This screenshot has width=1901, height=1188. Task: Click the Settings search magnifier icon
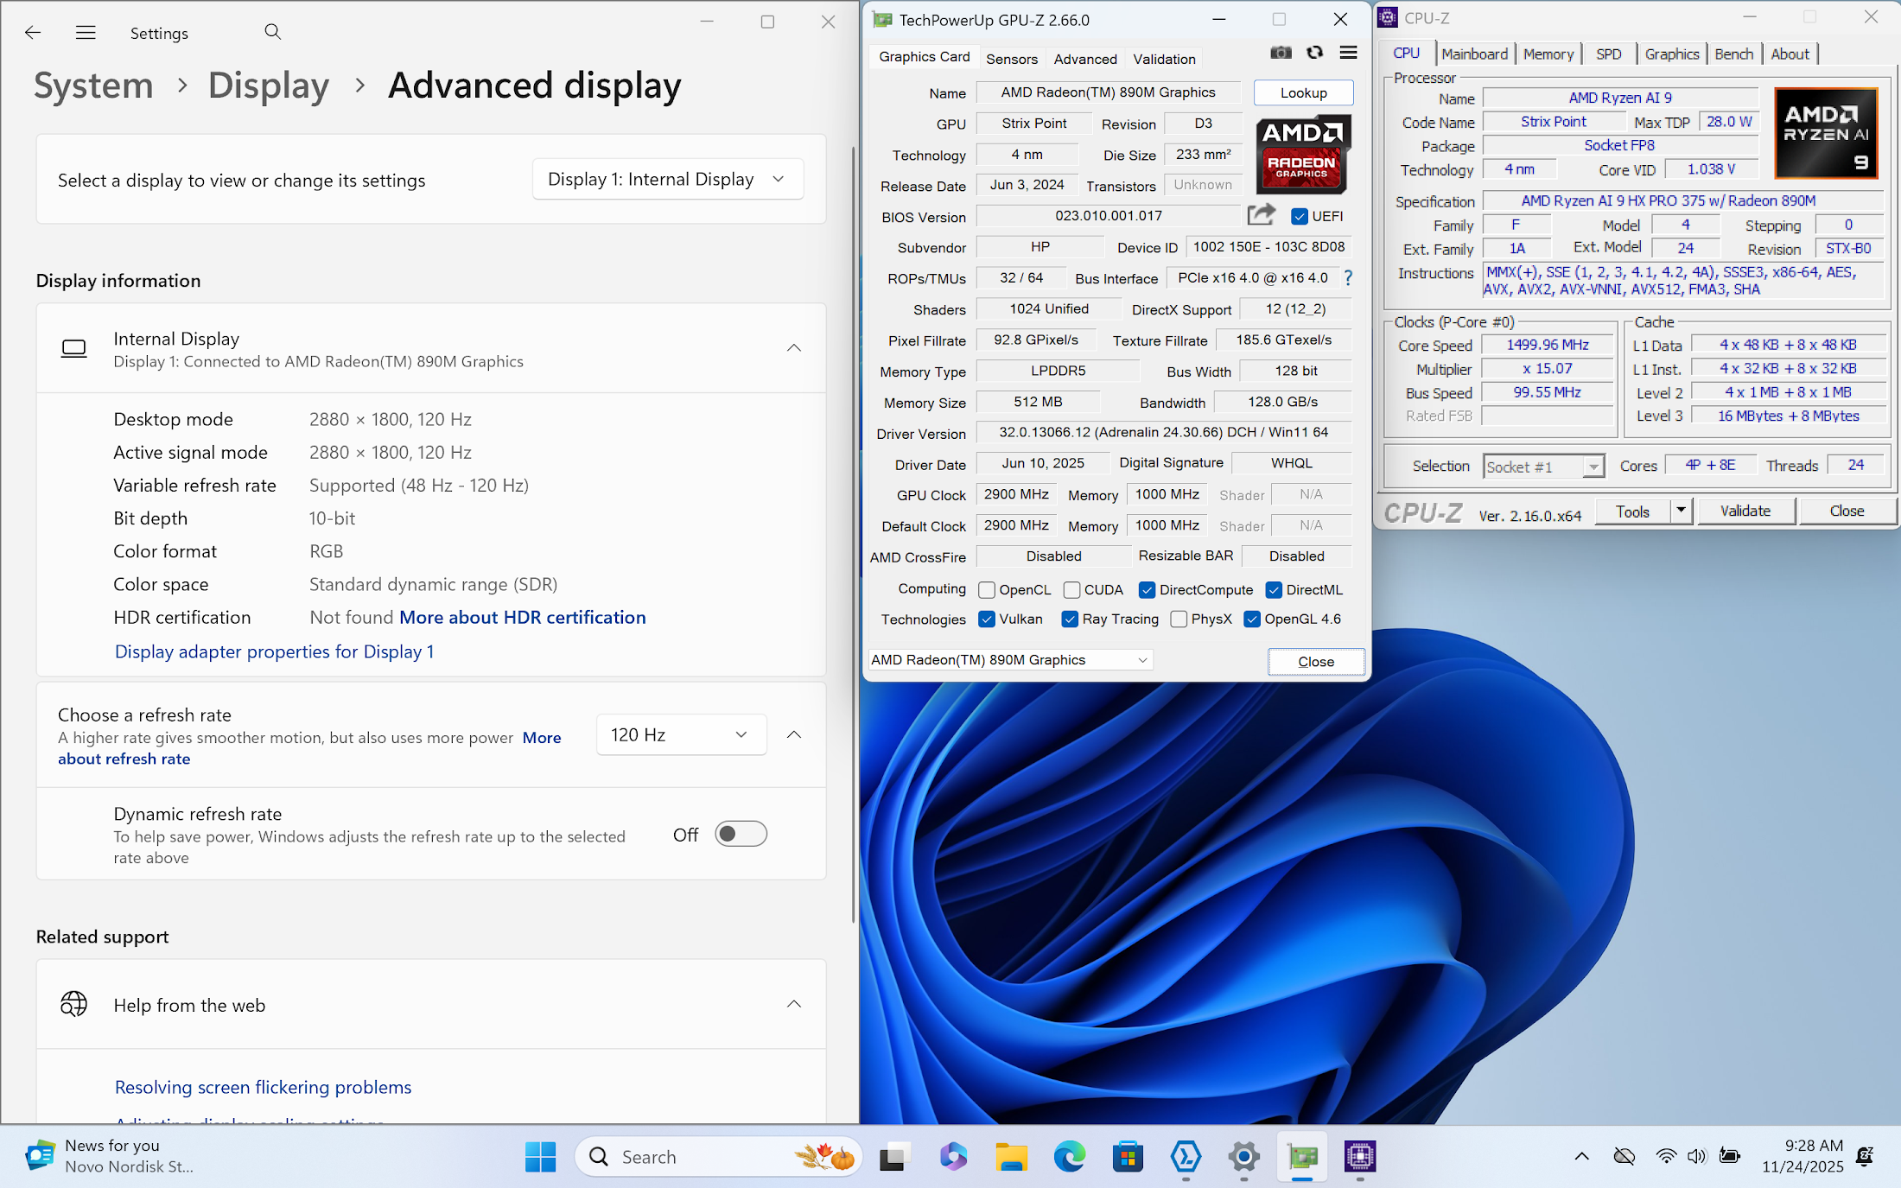(x=273, y=33)
